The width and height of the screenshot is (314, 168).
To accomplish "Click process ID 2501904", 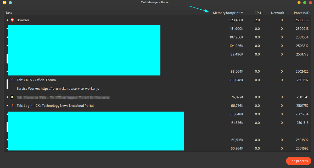I will pos(302,114).
